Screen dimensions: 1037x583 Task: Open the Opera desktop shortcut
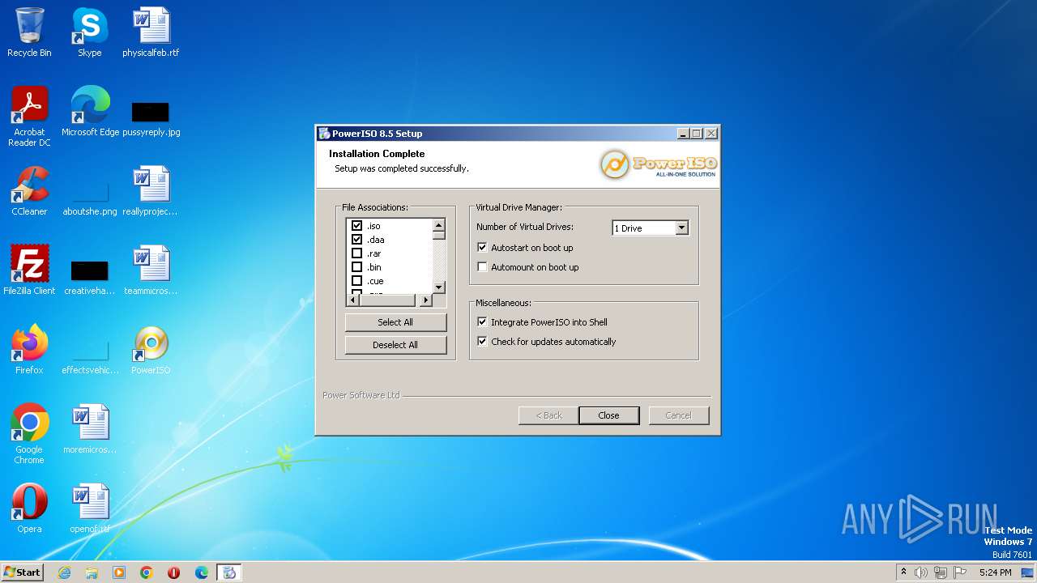click(29, 509)
